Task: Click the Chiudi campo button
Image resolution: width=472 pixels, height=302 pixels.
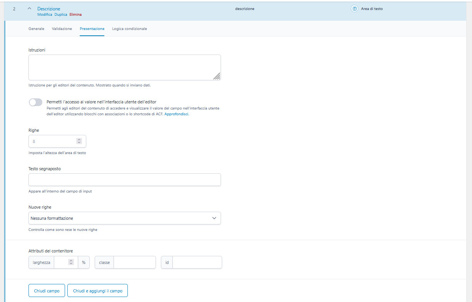Action: (x=47, y=291)
